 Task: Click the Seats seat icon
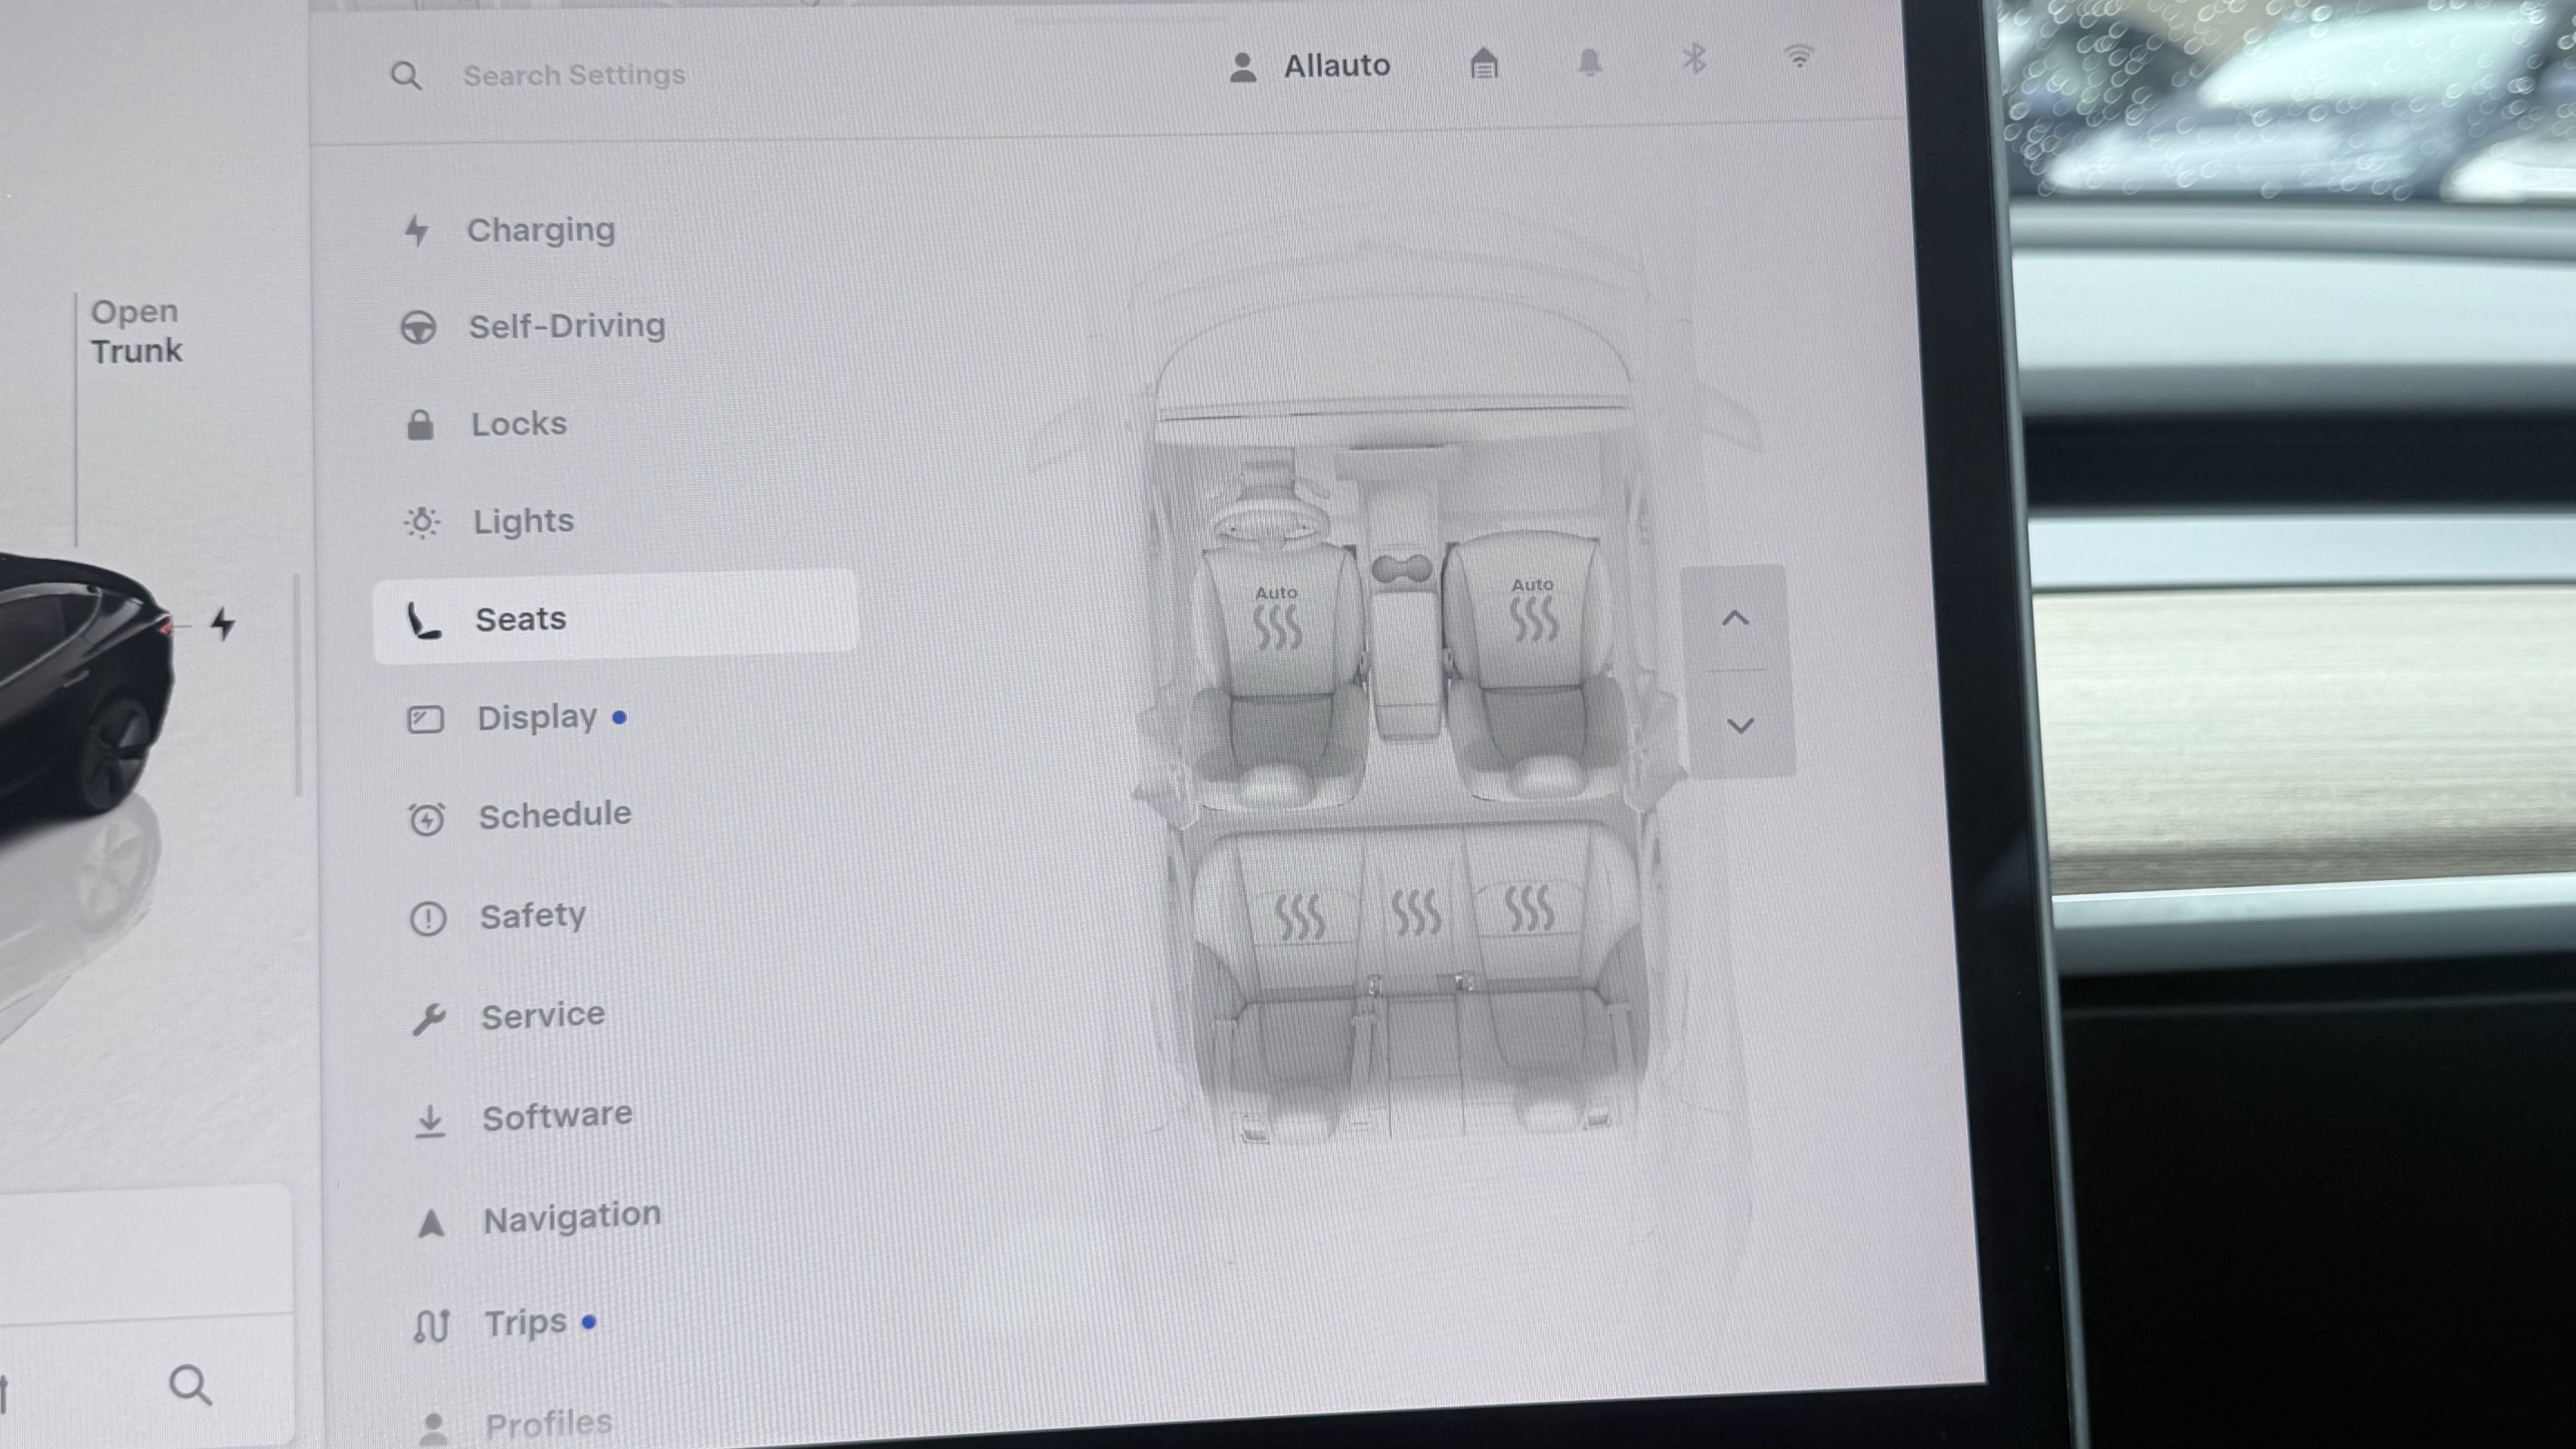coord(423,620)
